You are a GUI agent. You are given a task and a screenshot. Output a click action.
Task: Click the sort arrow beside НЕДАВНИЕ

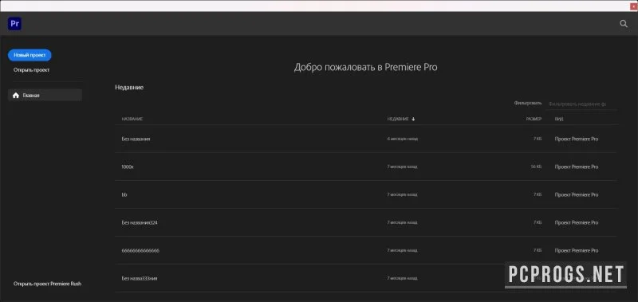click(413, 119)
